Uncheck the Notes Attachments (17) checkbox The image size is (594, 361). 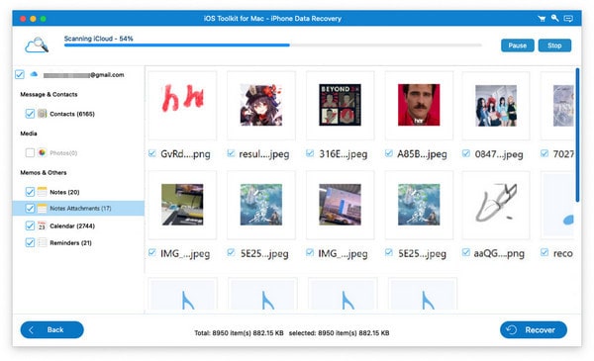pyautogui.click(x=30, y=208)
